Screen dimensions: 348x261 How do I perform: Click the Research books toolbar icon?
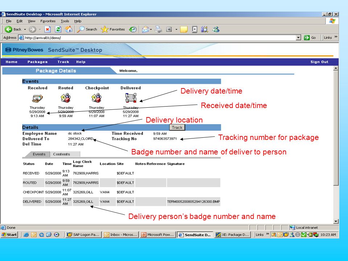coord(204,29)
